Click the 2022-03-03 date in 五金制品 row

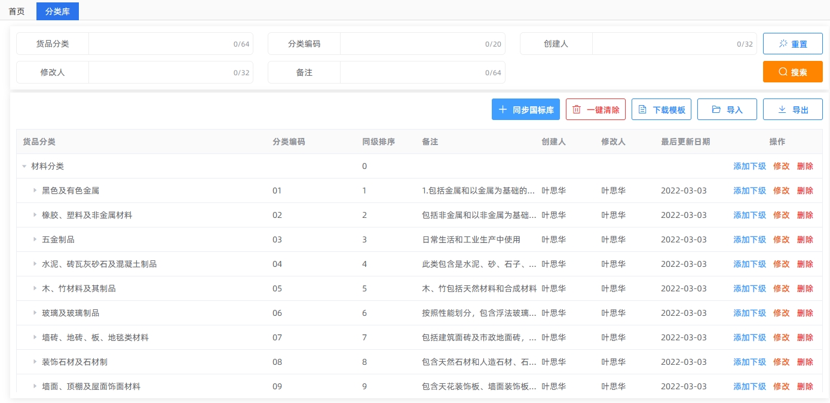(684, 240)
